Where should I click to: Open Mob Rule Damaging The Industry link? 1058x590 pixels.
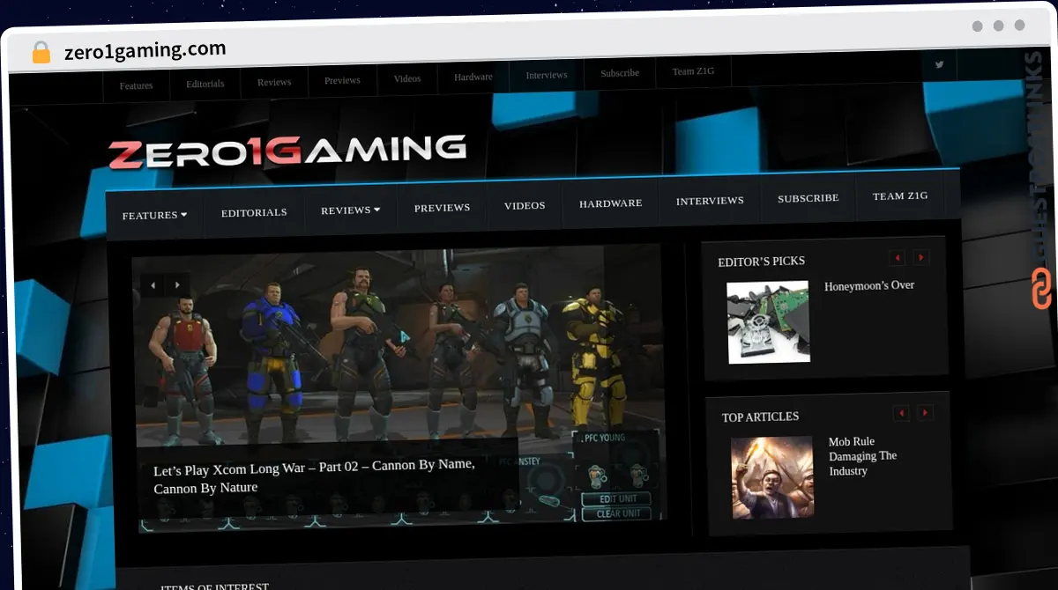coord(862,456)
